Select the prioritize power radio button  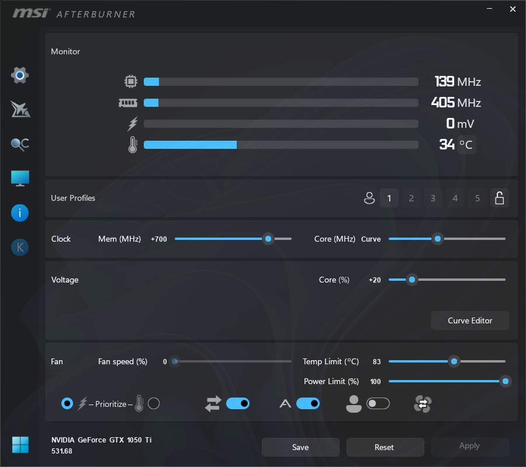(x=67, y=403)
